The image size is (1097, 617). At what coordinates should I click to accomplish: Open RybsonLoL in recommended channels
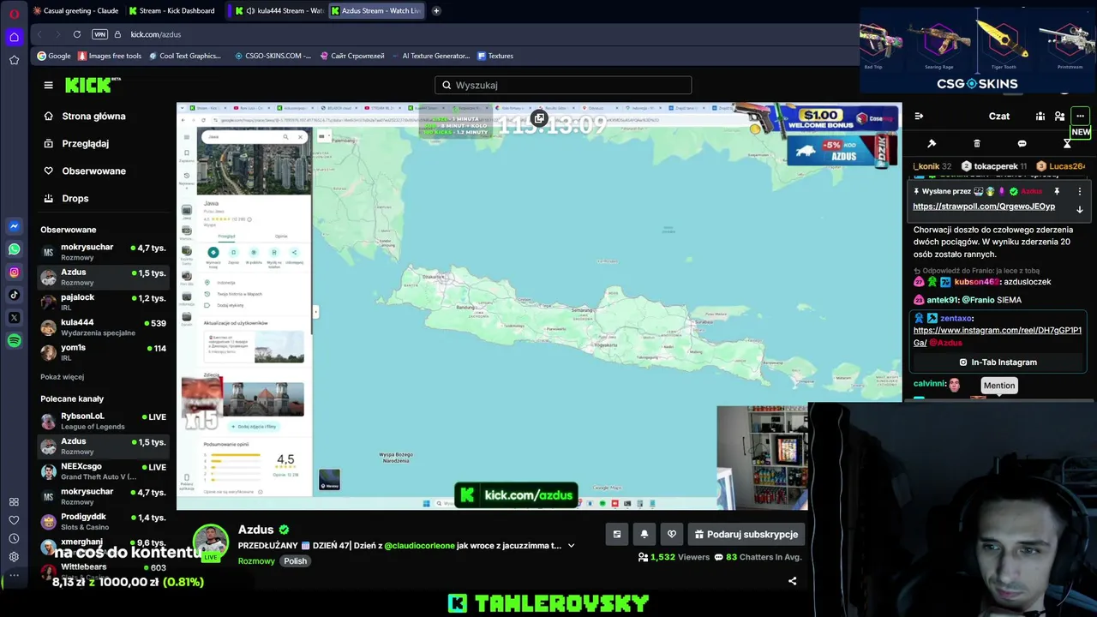click(x=103, y=421)
